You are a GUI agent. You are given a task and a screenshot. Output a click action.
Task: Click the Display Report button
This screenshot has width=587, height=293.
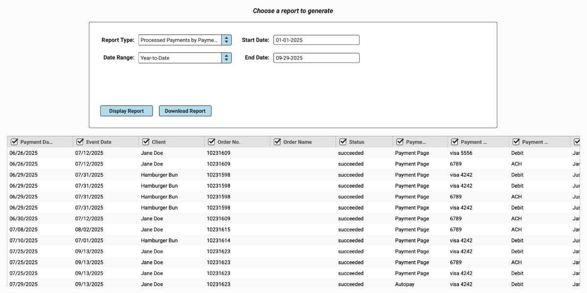click(x=126, y=111)
